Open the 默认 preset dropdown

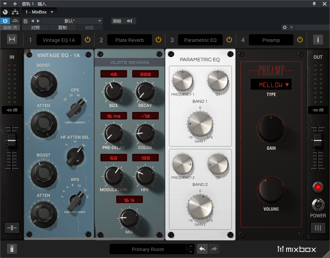tap(72, 21)
